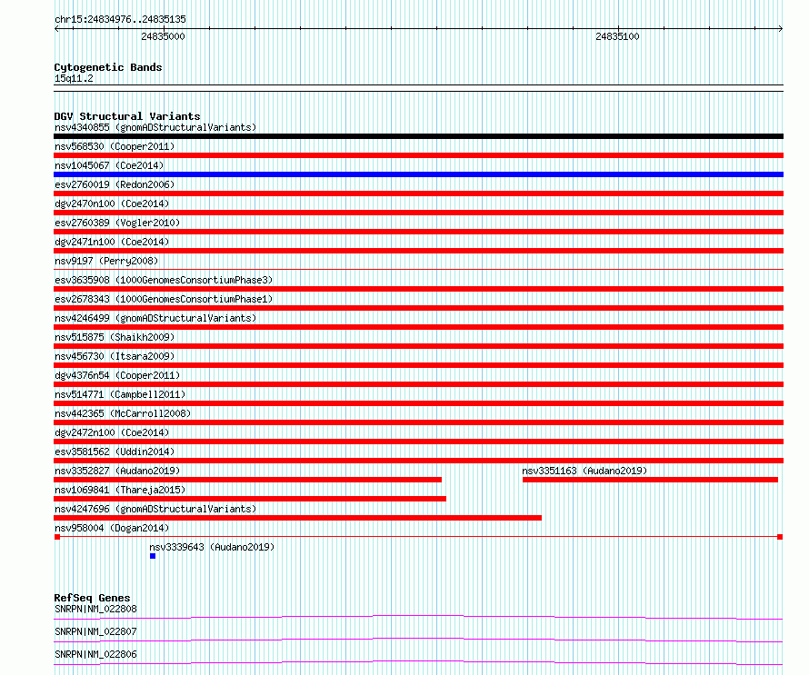Select the red nsv3352827 variant bar
This screenshot has width=809, height=675.
(247, 480)
